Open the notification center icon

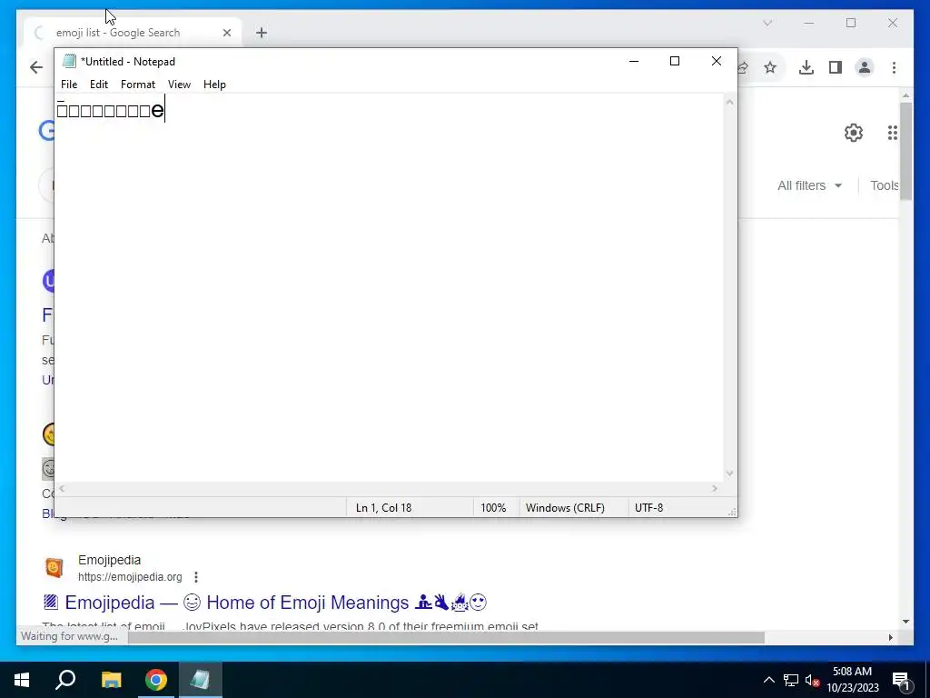pos(900,680)
